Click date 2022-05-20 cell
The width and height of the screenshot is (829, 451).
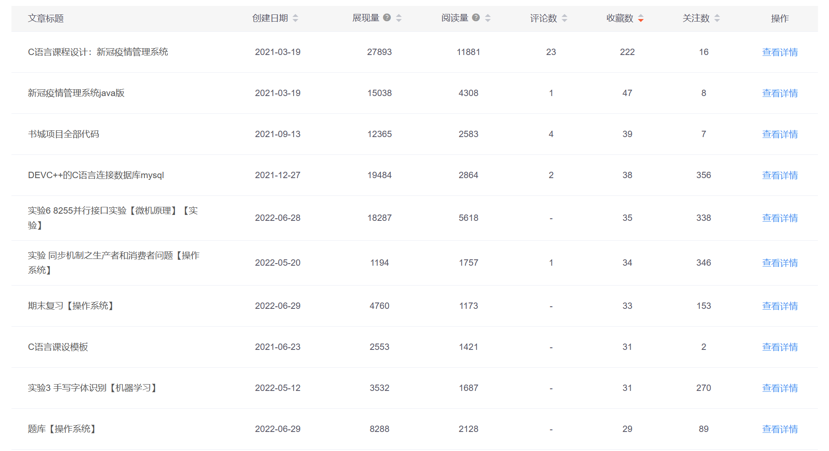point(278,263)
